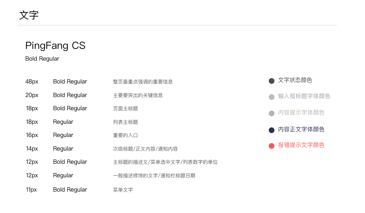
Task: Pick the light gray 内容提示字体颜色 swatch
Action: pyautogui.click(x=272, y=113)
